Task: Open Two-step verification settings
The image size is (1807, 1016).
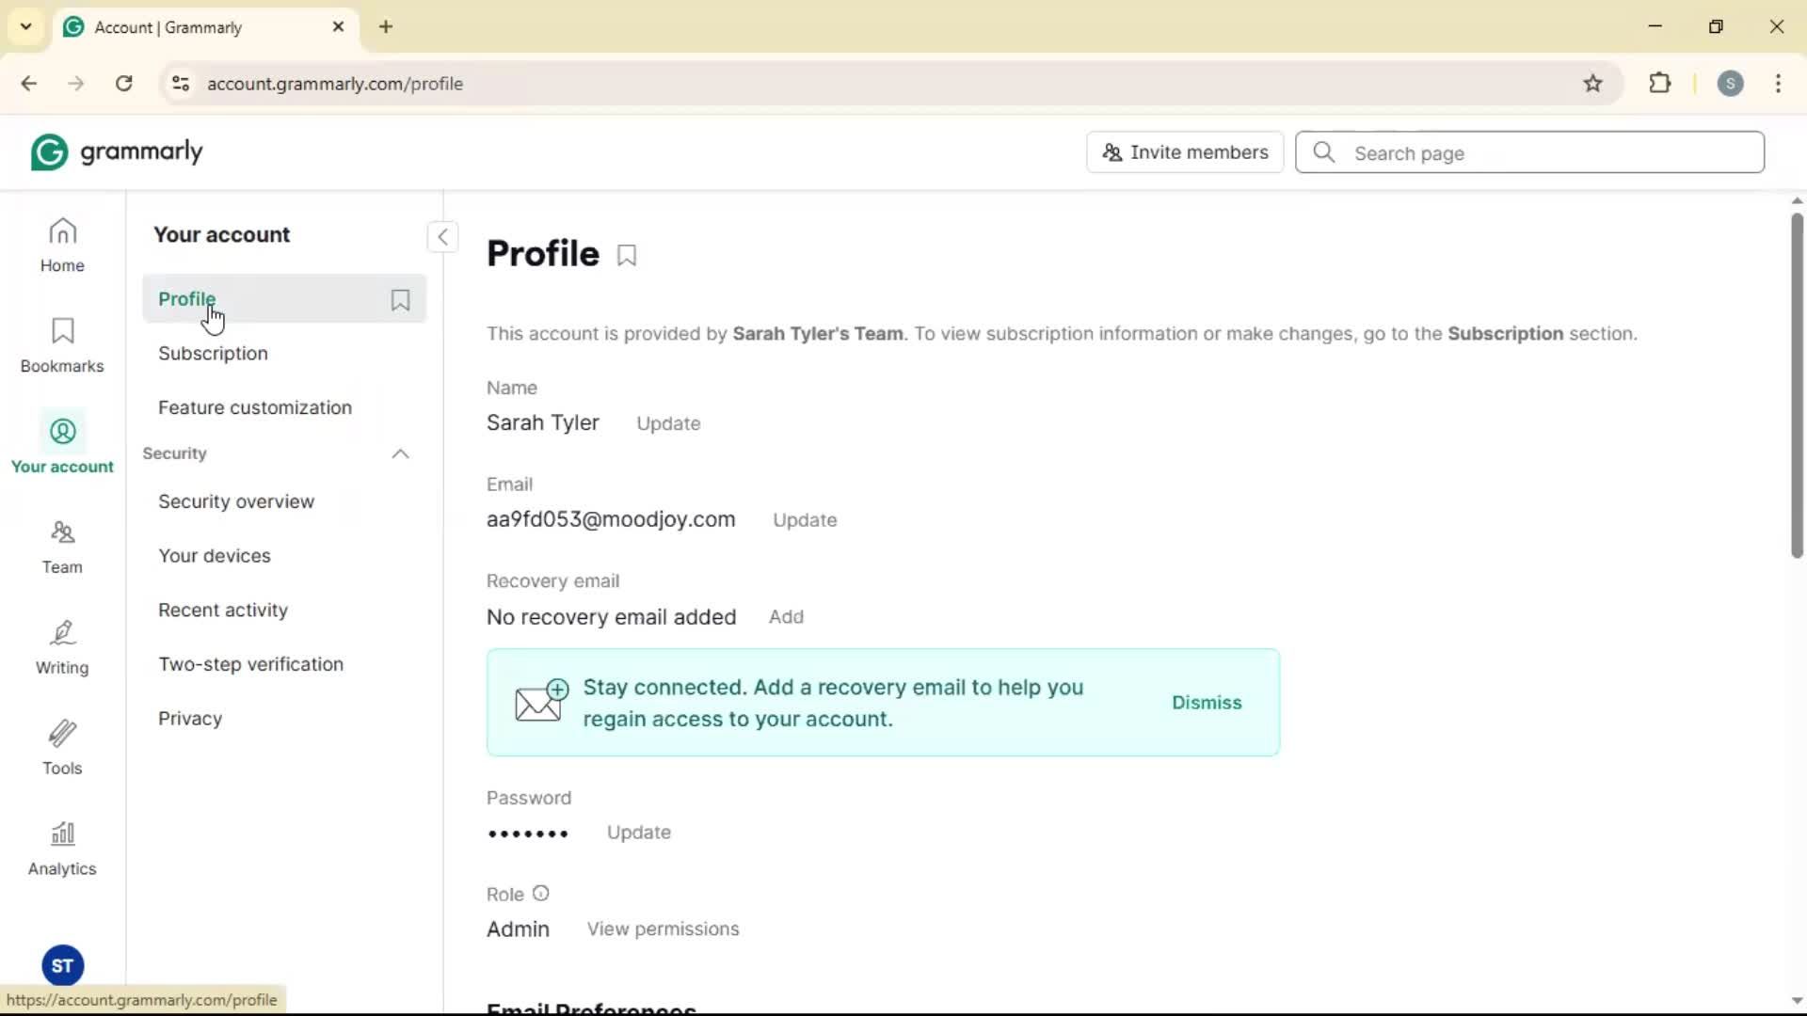Action: click(250, 664)
